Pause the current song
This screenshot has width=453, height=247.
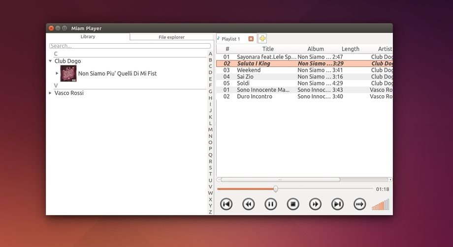click(x=271, y=204)
